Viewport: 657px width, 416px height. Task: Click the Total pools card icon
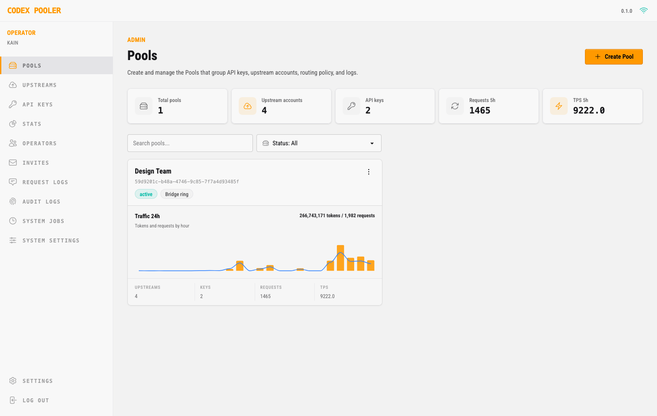click(x=144, y=106)
